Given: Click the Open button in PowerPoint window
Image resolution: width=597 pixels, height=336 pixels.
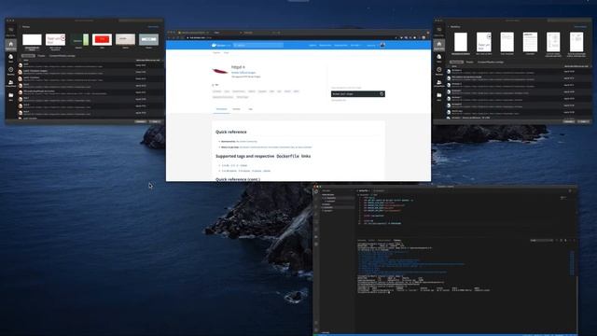Looking at the screenshot, I should (156, 121).
